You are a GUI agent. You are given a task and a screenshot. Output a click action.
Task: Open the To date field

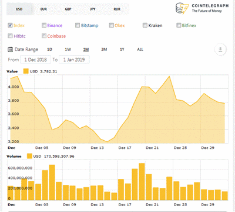tap(74, 59)
